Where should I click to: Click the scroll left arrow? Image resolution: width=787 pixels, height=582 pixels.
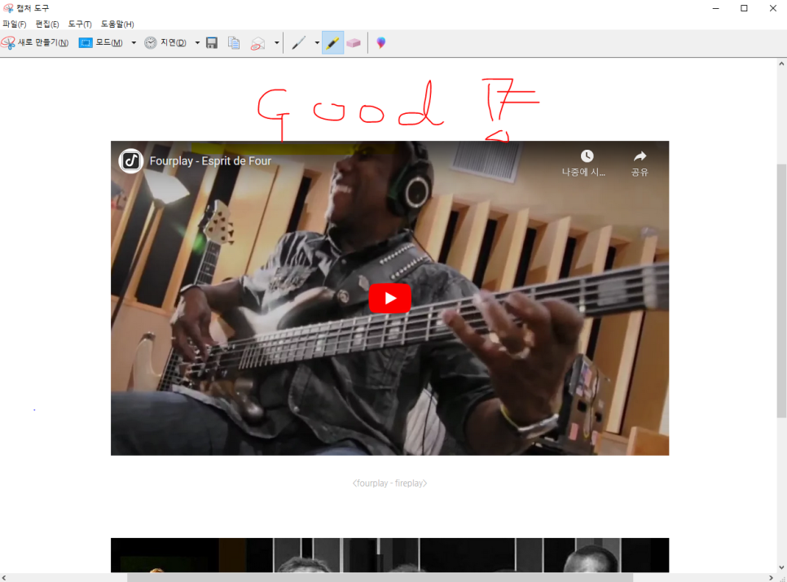tap(4, 577)
